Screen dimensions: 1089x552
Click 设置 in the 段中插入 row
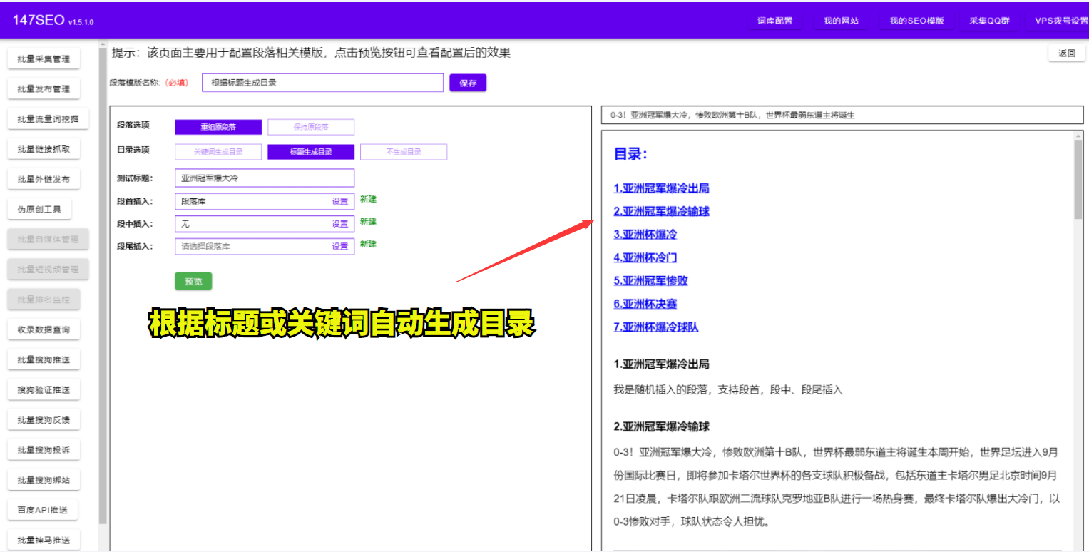(340, 224)
